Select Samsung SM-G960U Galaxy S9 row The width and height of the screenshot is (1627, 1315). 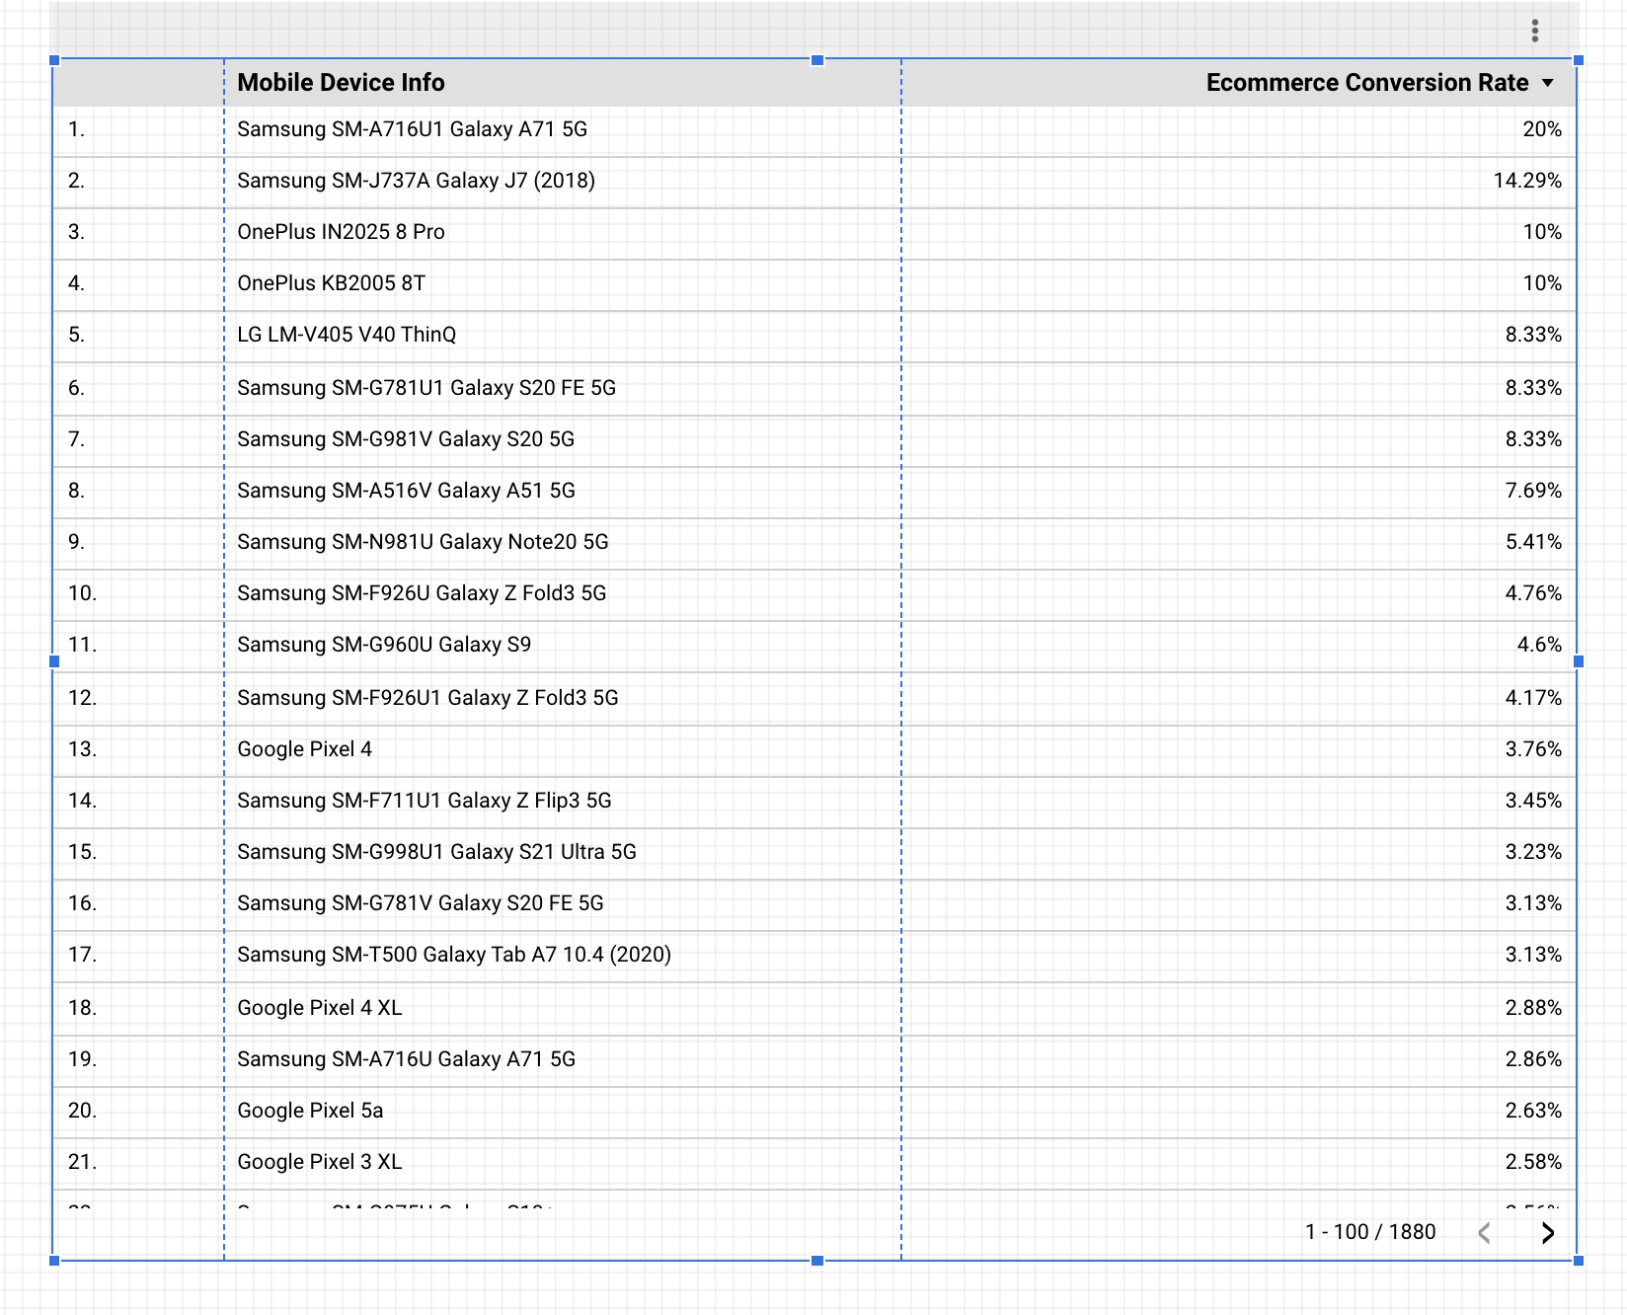pos(814,646)
